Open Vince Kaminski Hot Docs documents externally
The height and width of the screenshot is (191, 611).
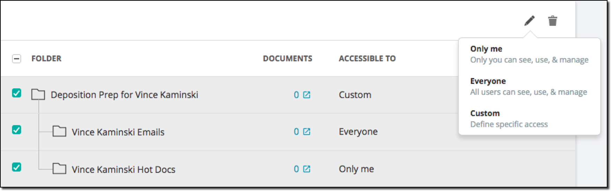(x=307, y=169)
